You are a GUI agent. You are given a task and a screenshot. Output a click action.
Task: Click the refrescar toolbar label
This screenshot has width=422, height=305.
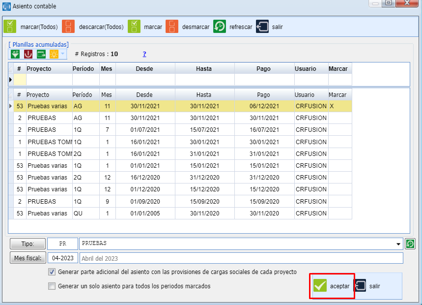pyautogui.click(x=241, y=27)
